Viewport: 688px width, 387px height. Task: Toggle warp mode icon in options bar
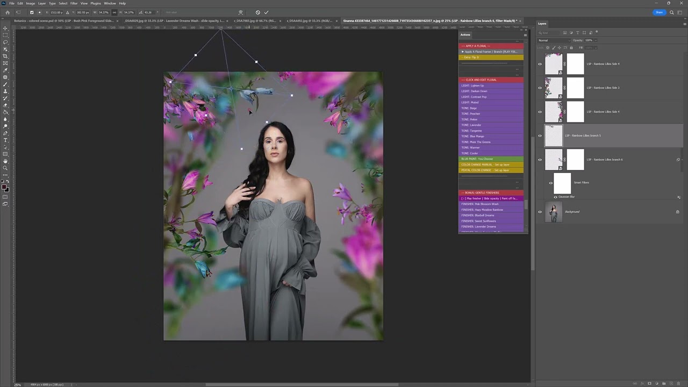(240, 12)
